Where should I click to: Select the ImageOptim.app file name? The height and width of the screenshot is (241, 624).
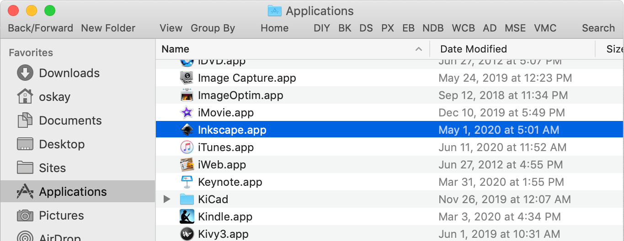click(x=240, y=95)
